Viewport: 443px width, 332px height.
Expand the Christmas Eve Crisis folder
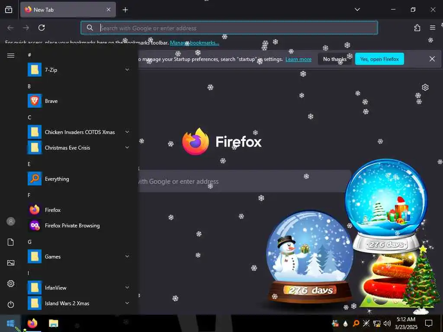click(79, 148)
